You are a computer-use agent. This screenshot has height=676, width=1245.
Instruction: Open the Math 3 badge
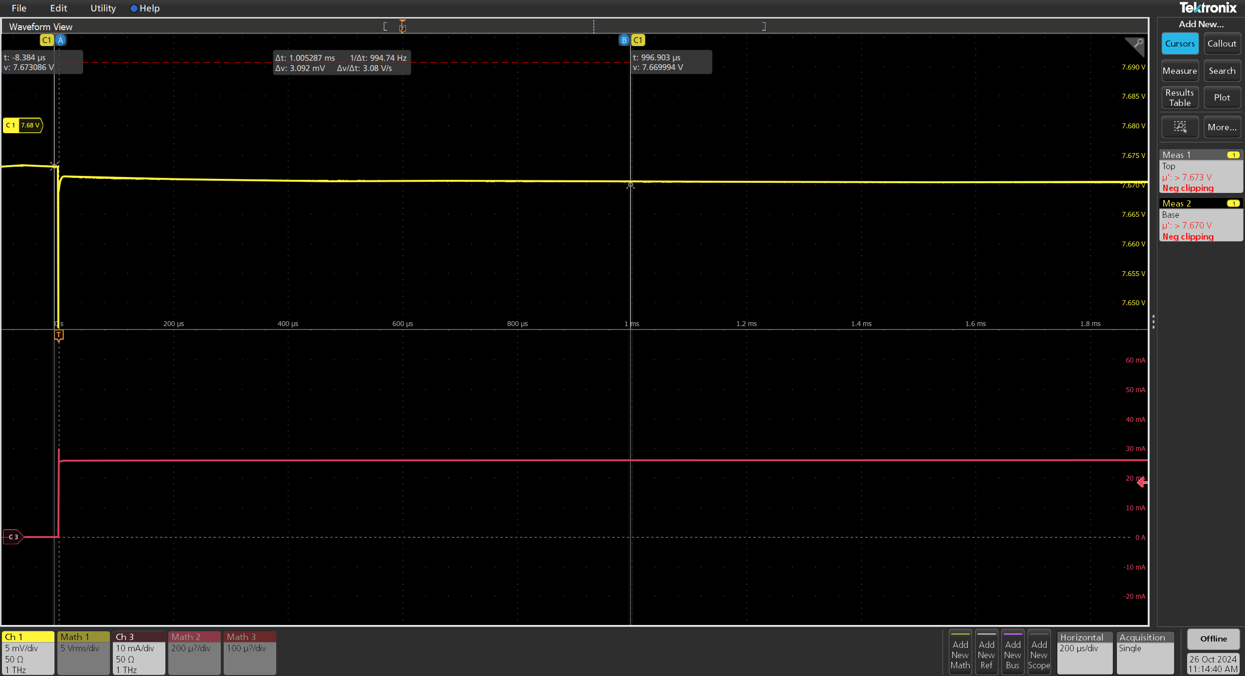(x=250, y=653)
